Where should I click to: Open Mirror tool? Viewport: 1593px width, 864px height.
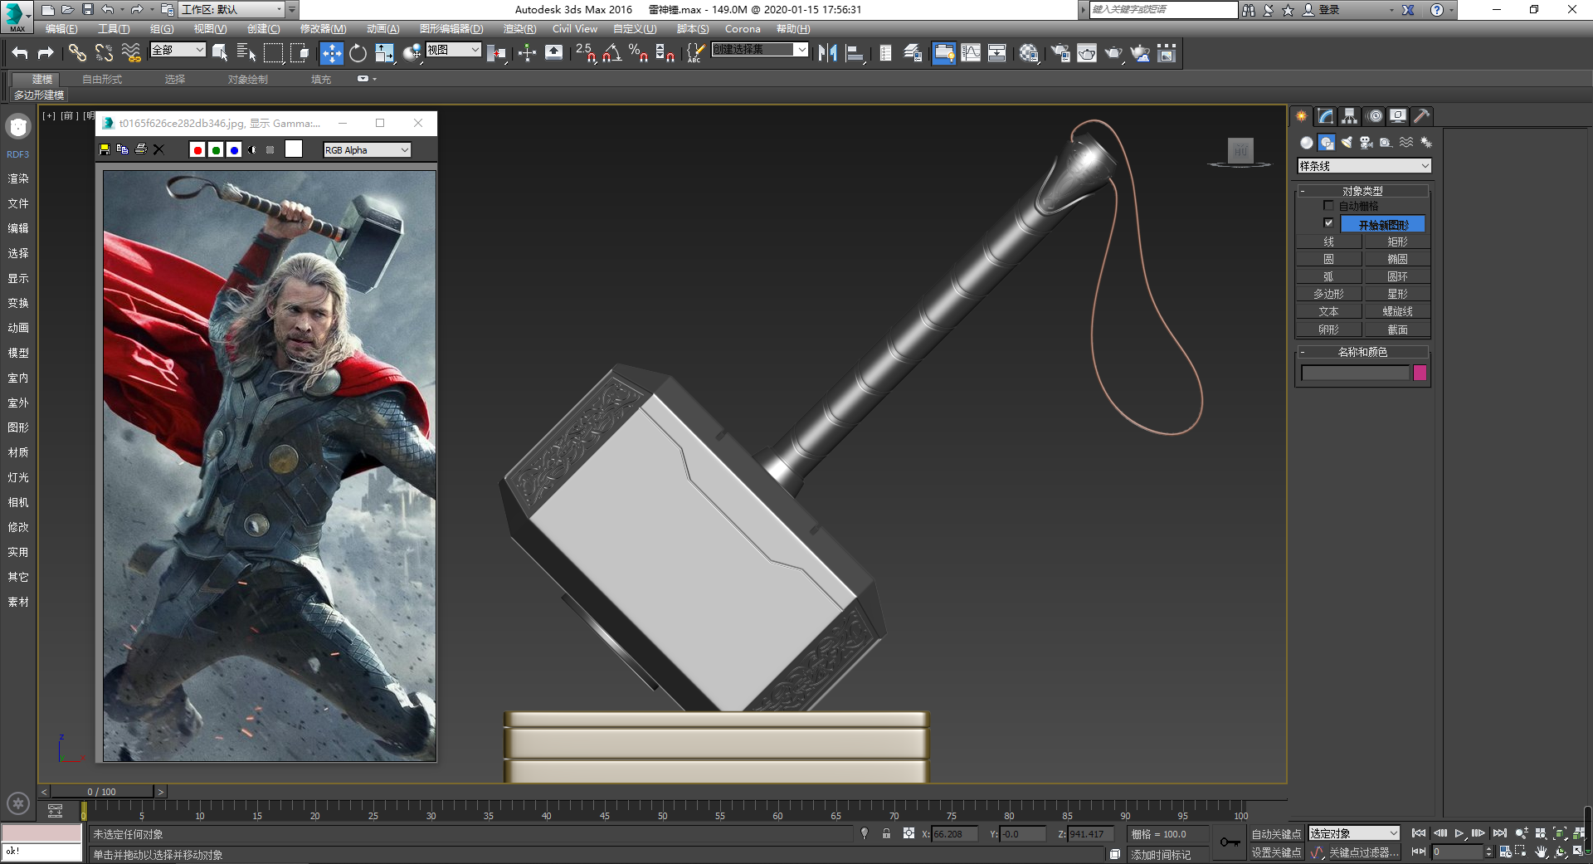point(827,53)
